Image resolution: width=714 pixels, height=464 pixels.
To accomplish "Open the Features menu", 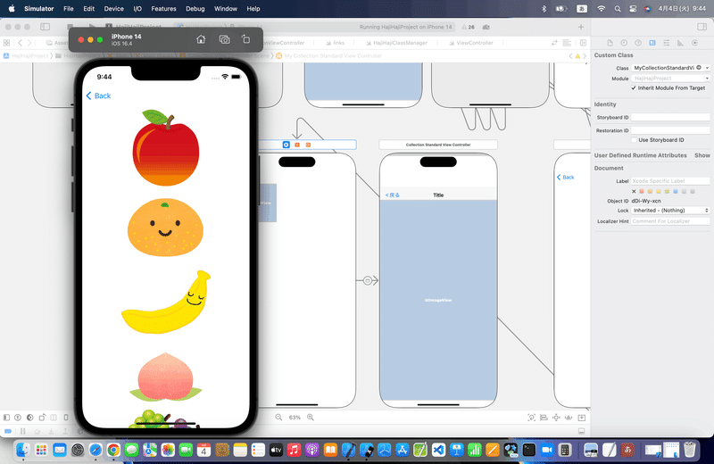I will click(x=163, y=9).
